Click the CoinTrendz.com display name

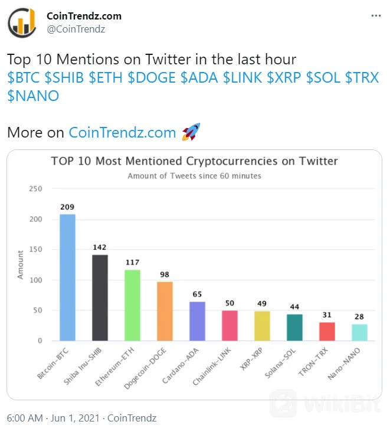[x=84, y=15]
